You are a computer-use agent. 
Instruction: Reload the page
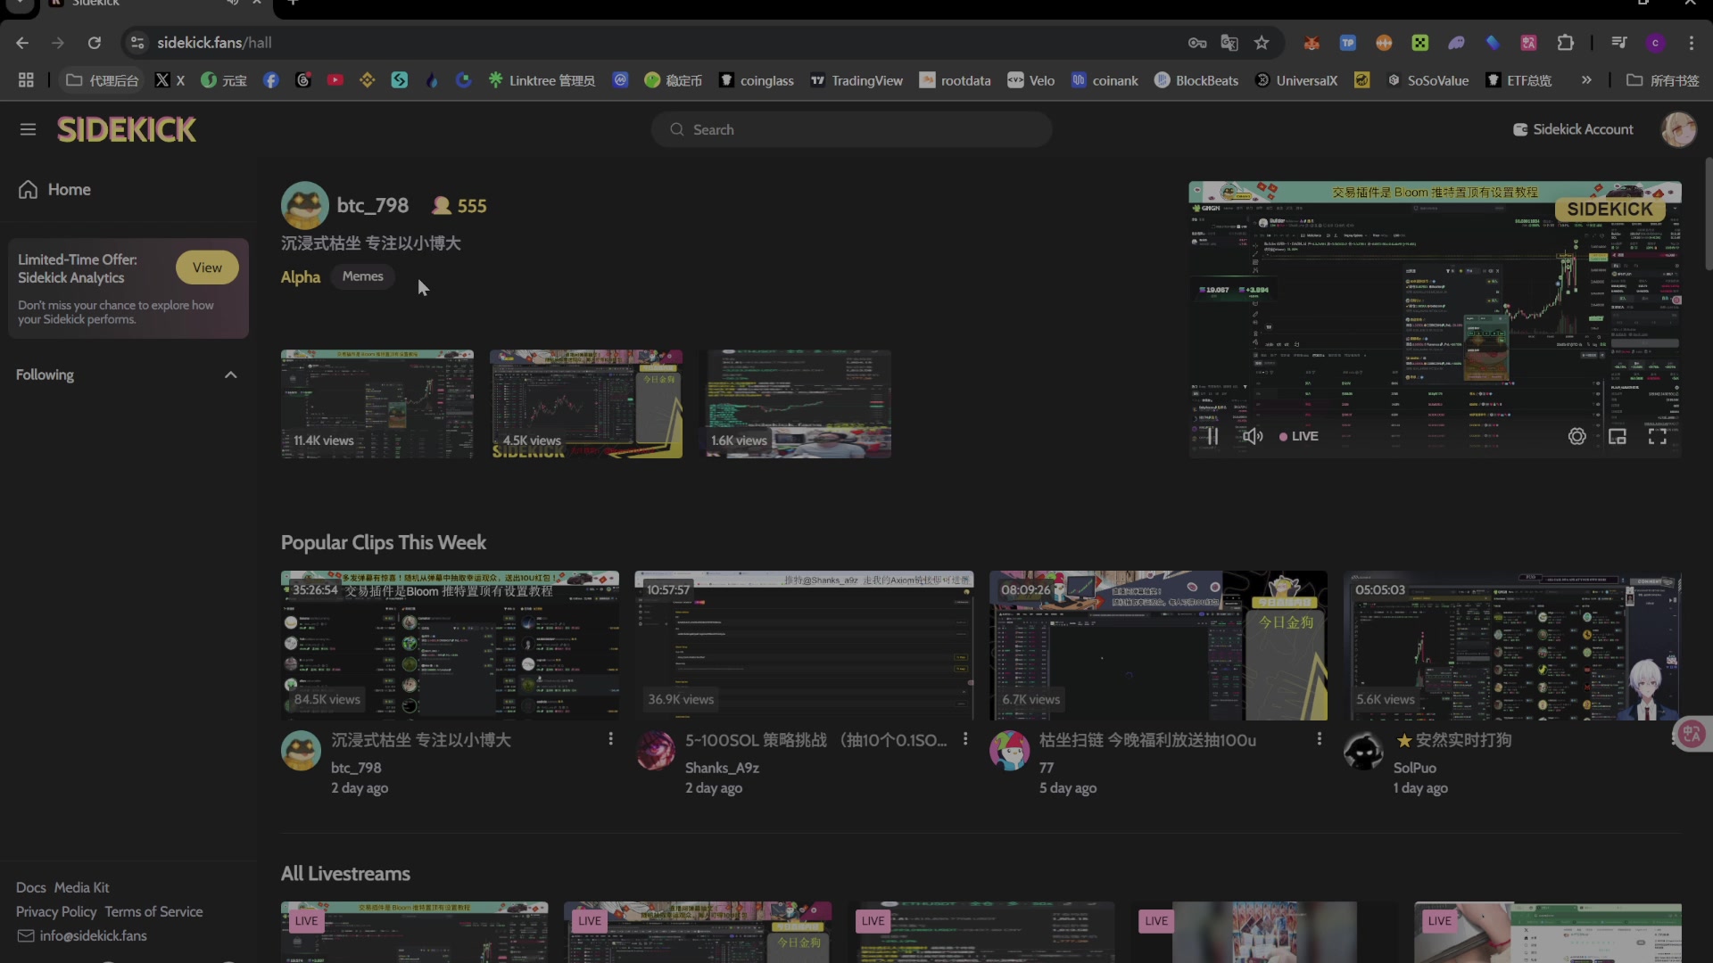tap(95, 43)
